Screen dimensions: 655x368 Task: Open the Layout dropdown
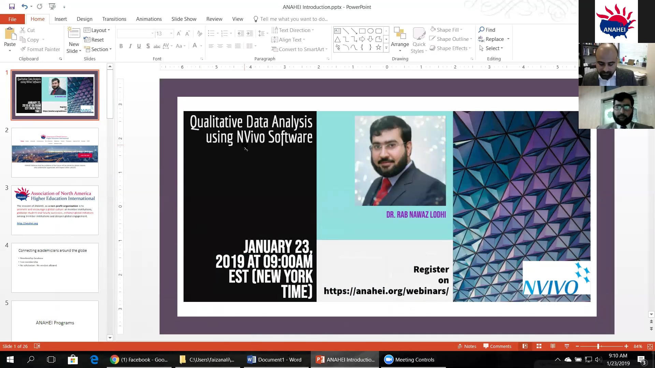pos(97,30)
